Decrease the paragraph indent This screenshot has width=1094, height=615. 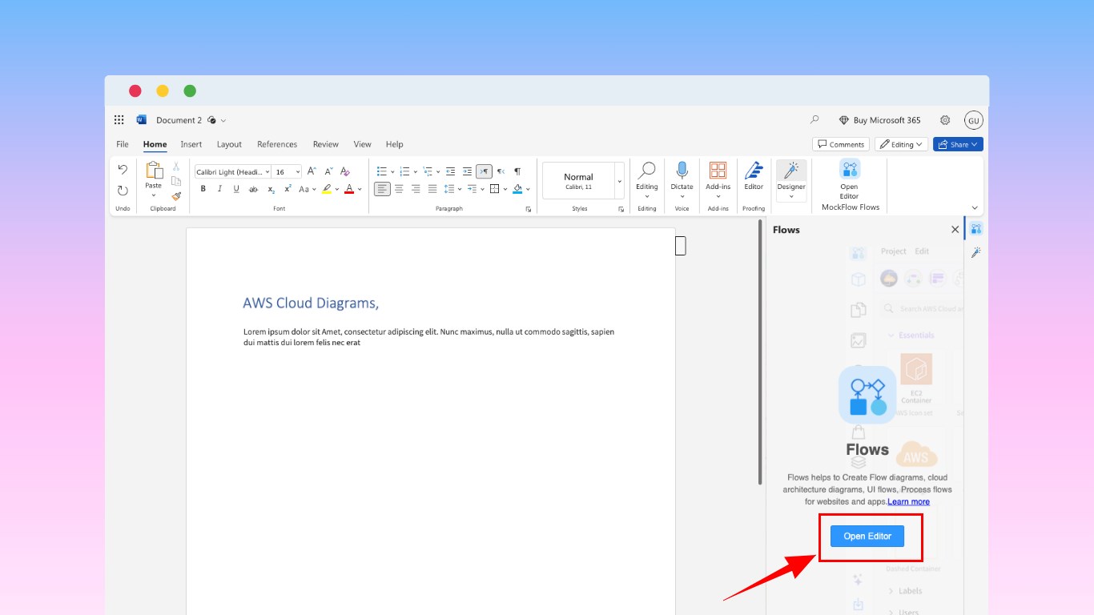tap(450, 171)
